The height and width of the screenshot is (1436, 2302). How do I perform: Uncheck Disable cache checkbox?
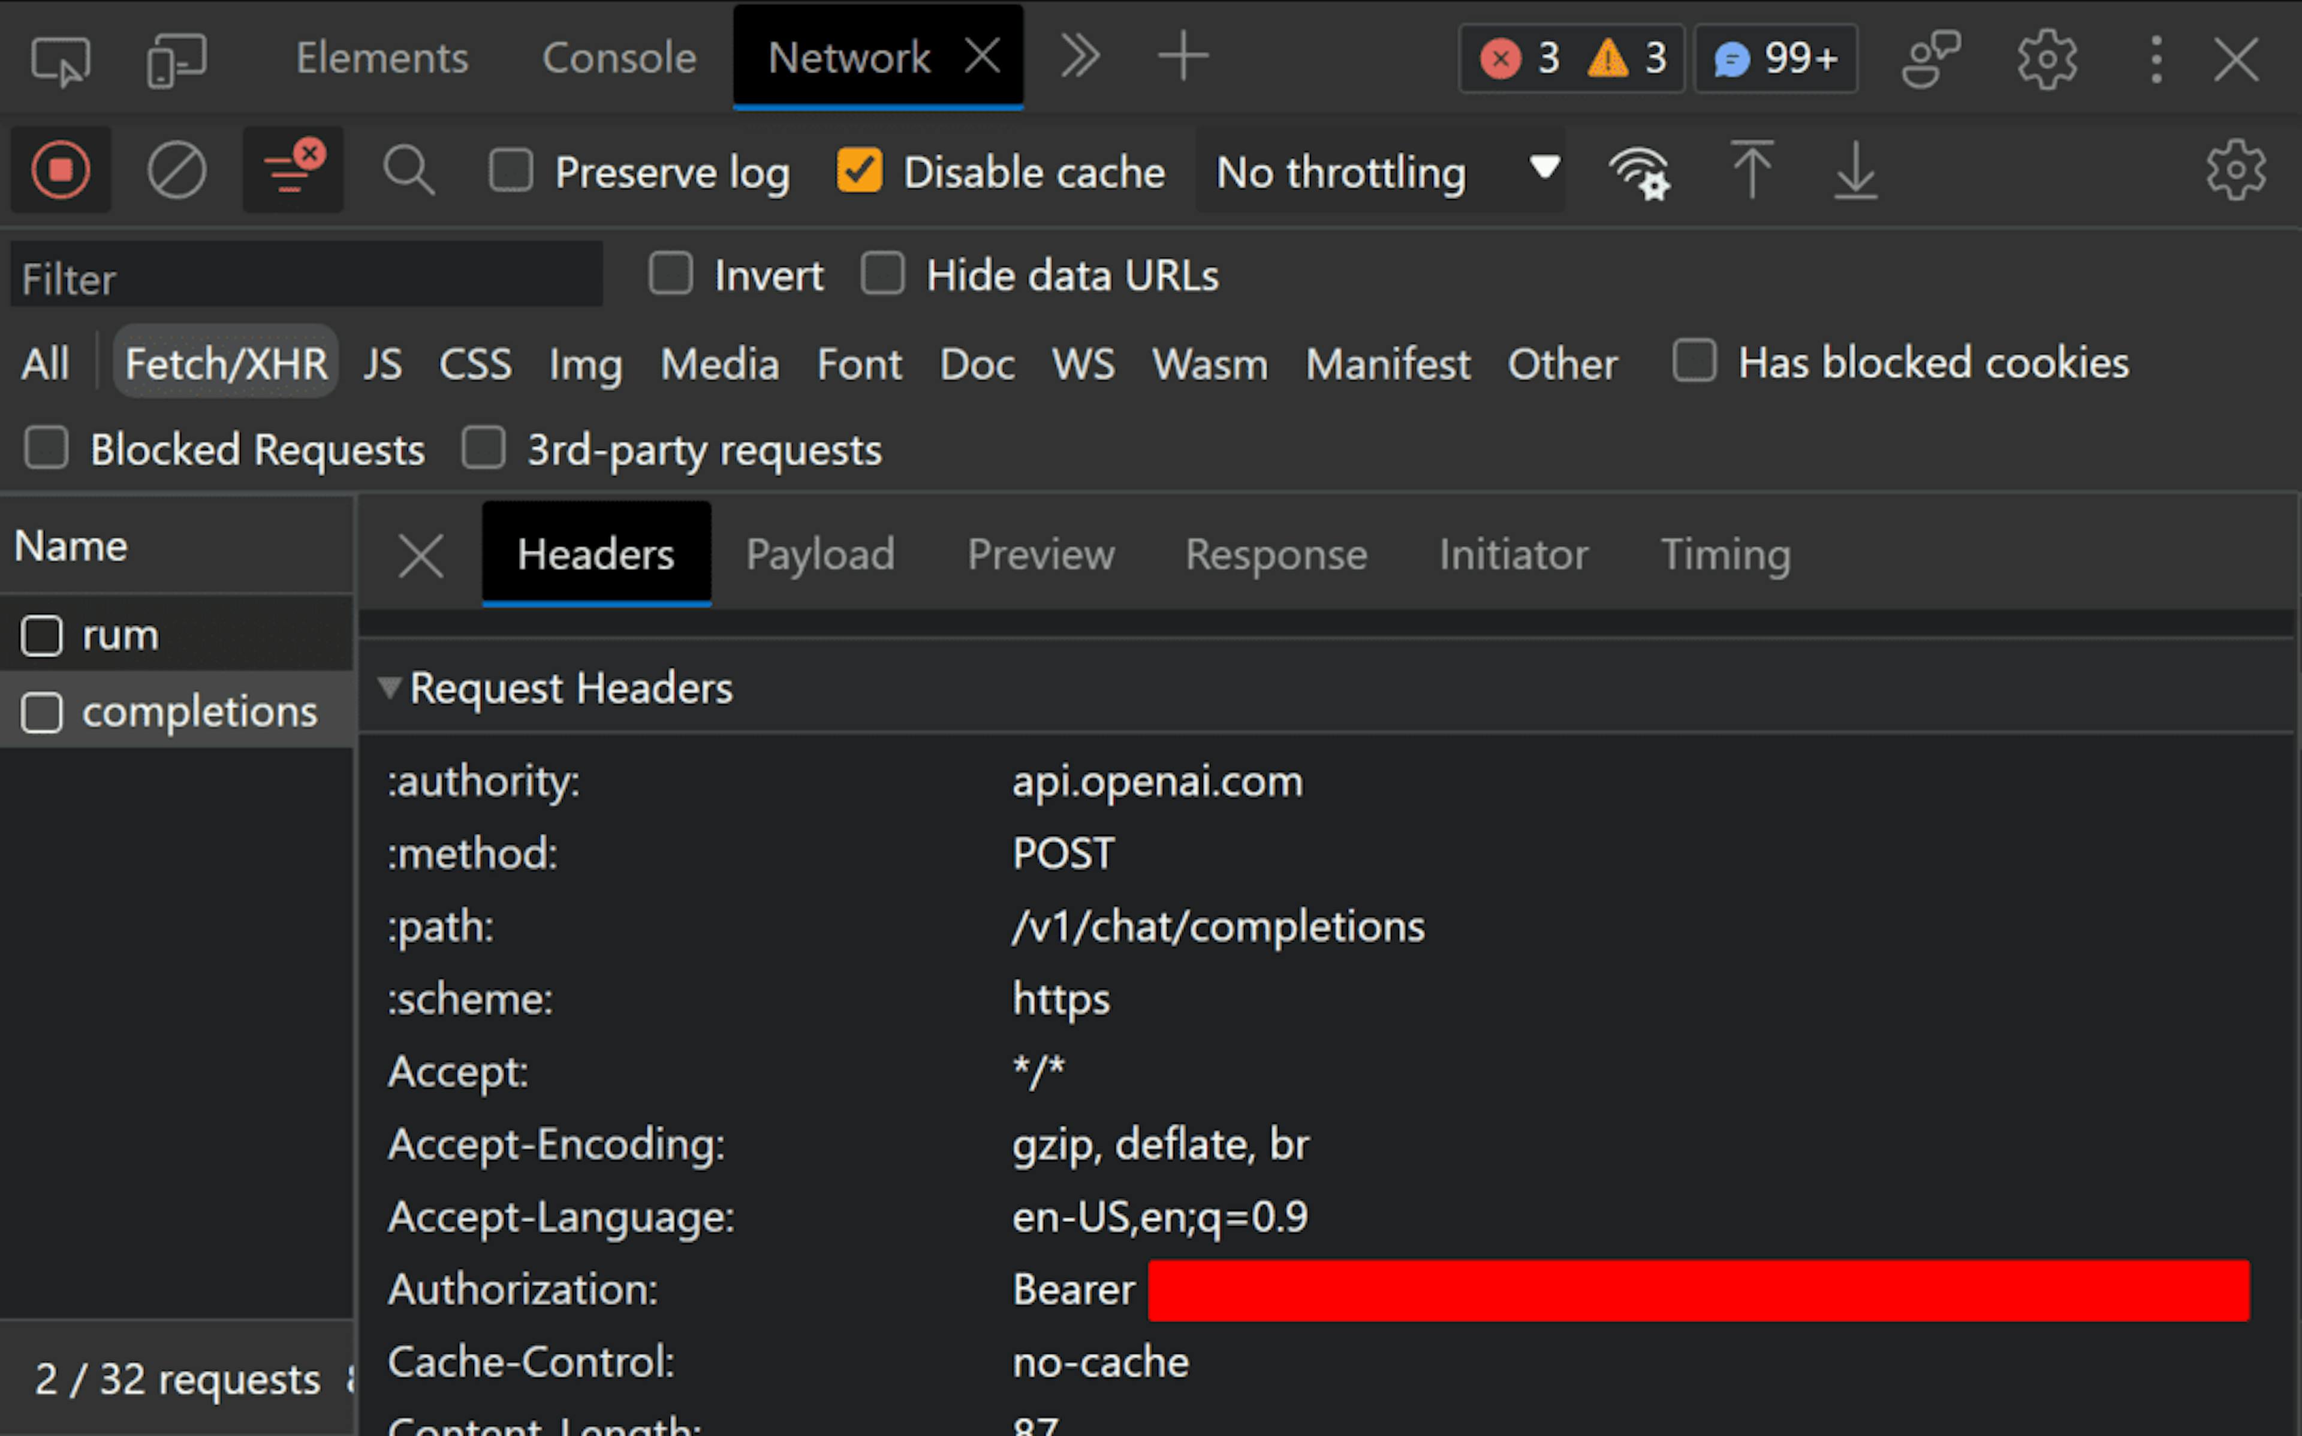pos(860,171)
